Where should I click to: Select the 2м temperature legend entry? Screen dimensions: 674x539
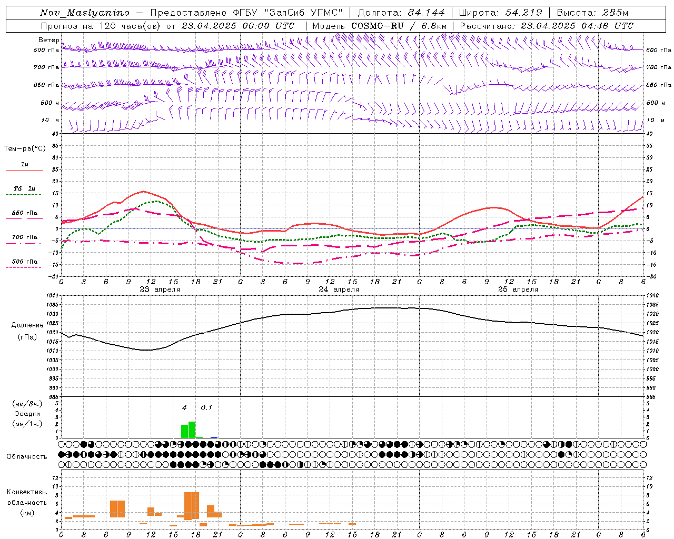(x=25, y=164)
